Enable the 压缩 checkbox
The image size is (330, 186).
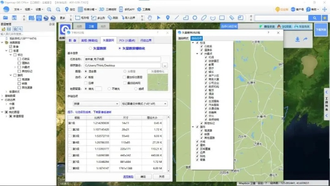[x=86, y=83]
